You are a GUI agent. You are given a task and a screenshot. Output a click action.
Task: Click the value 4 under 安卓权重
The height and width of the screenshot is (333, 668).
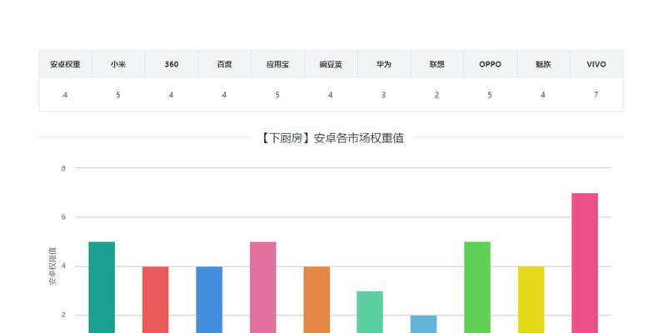click(x=65, y=95)
